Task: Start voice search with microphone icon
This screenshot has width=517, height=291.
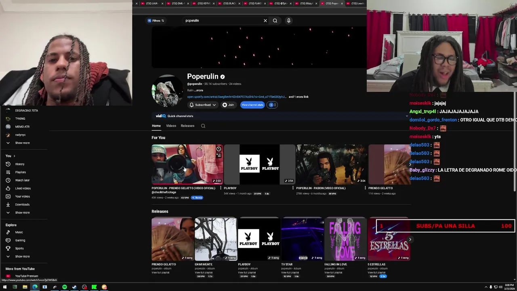Action: [288, 21]
